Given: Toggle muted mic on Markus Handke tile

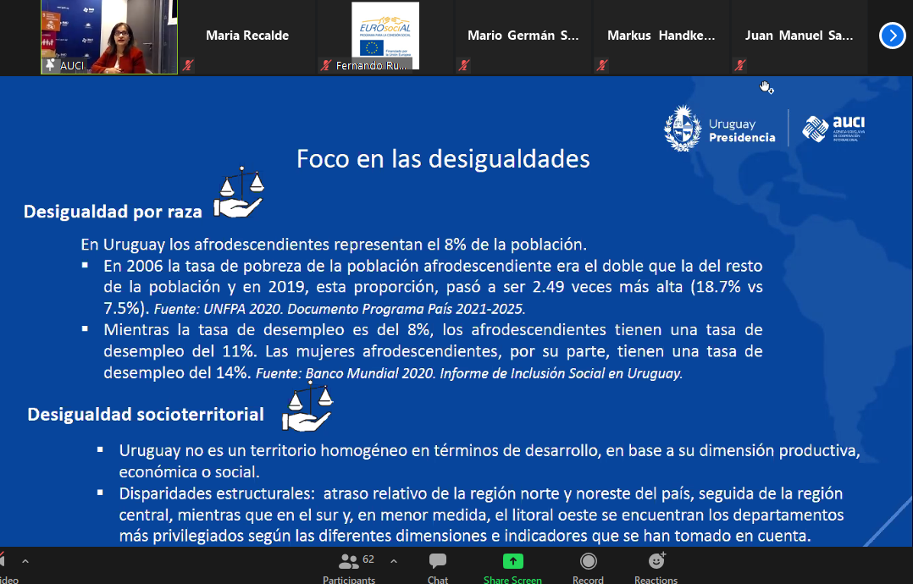Looking at the screenshot, I should pyautogui.click(x=601, y=65).
